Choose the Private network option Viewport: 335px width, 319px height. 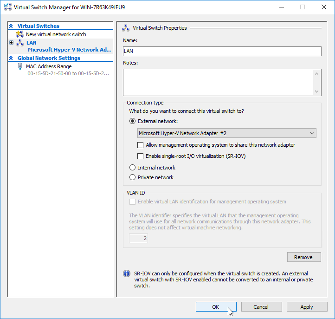point(133,177)
